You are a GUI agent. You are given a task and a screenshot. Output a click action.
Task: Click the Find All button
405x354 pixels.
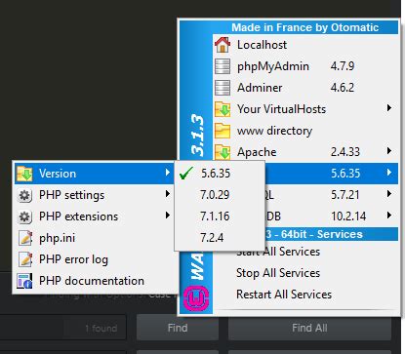[x=309, y=328]
